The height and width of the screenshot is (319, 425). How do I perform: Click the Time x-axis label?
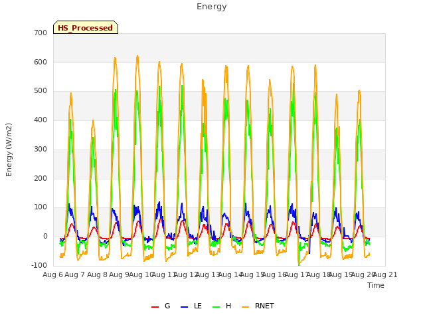[x=376, y=285]
